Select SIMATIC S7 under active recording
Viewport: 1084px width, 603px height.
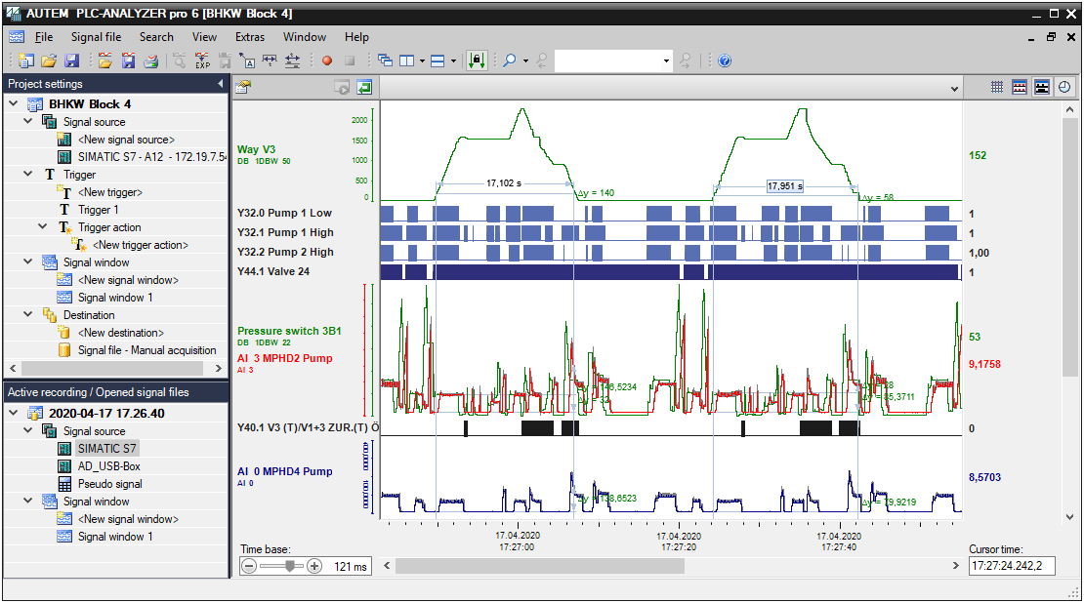coord(107,449)
